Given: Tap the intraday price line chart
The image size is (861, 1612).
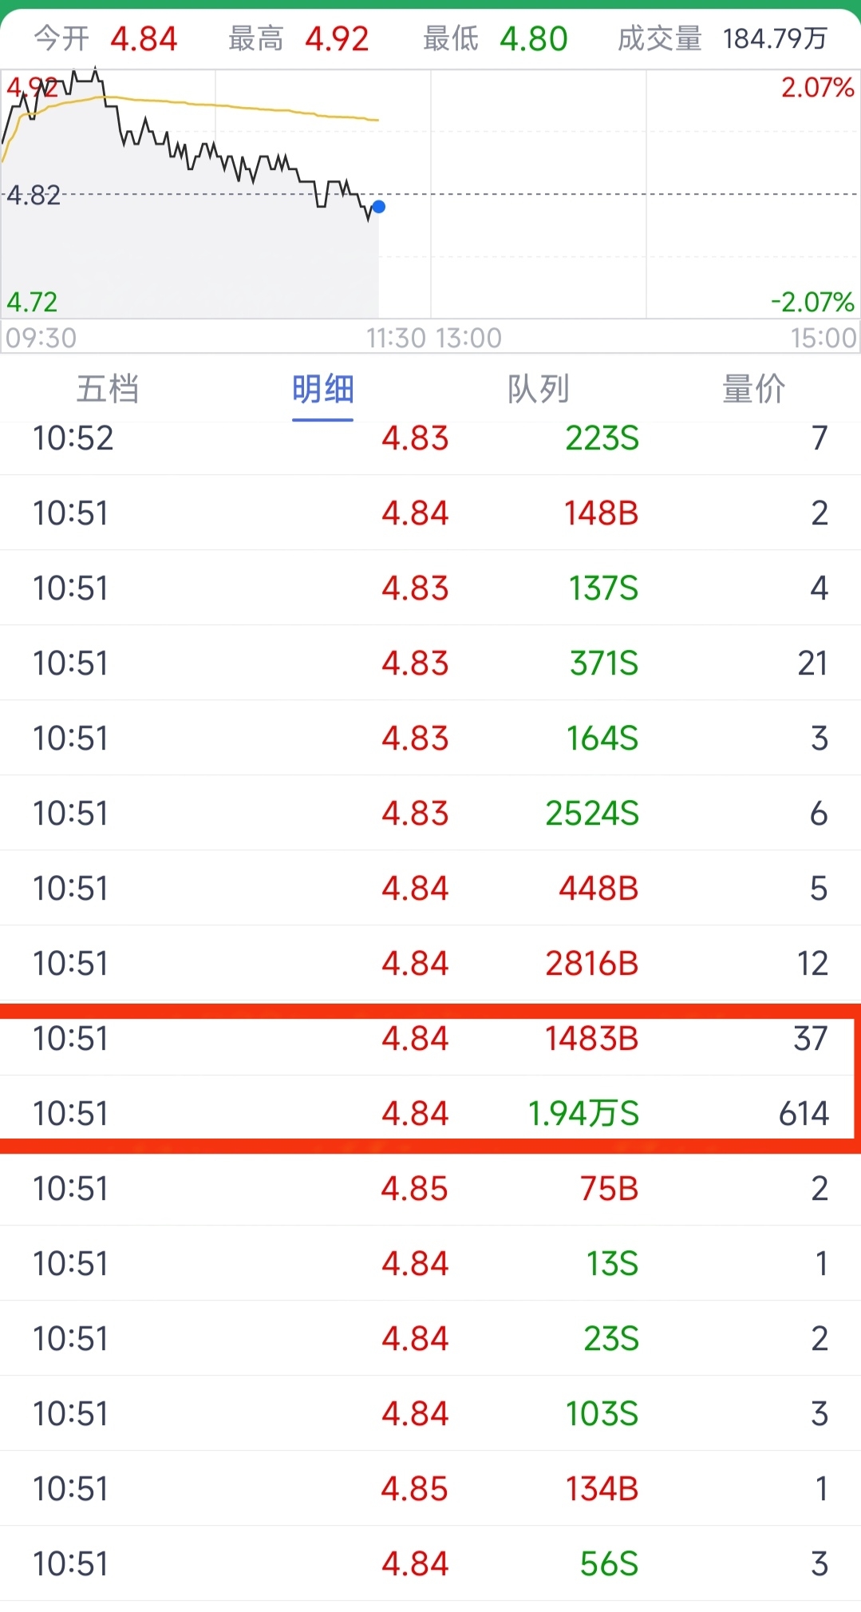Looking at the screenshot, I should pyautogui.click(x=431, y=194).
